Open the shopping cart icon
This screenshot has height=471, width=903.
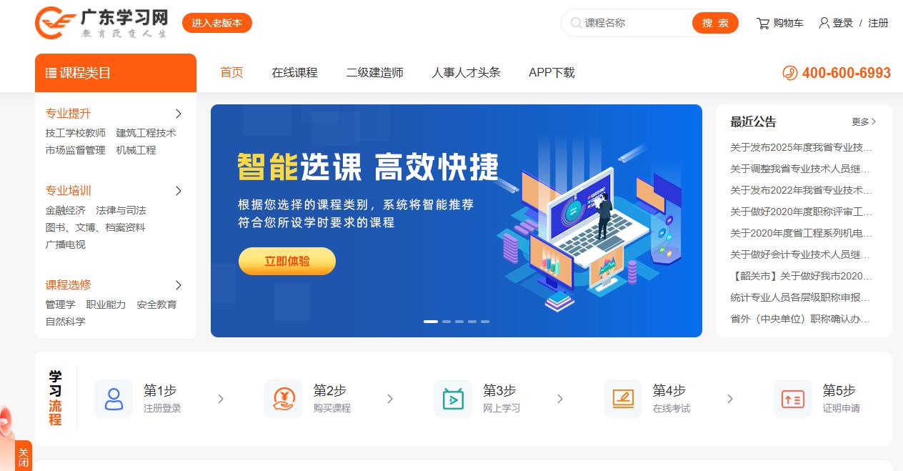tap(763, 23)
